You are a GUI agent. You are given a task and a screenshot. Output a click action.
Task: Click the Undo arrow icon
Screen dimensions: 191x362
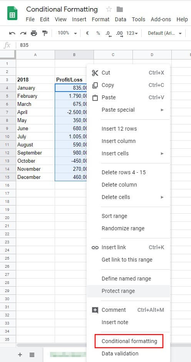click(12, 33)
